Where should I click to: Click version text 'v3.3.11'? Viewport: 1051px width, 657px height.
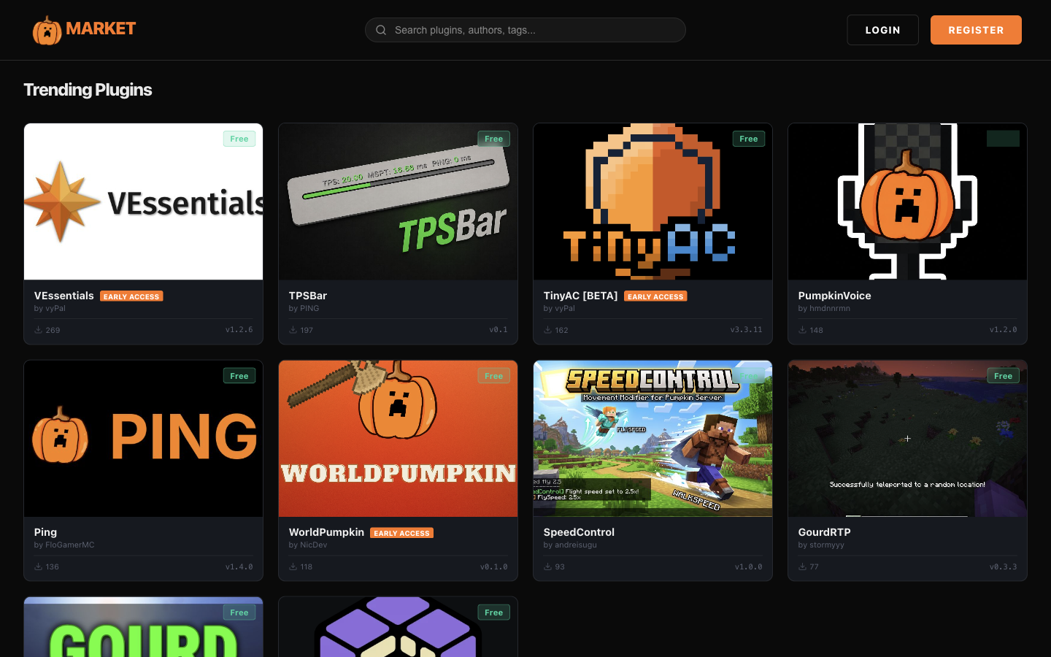pos(746,330)
